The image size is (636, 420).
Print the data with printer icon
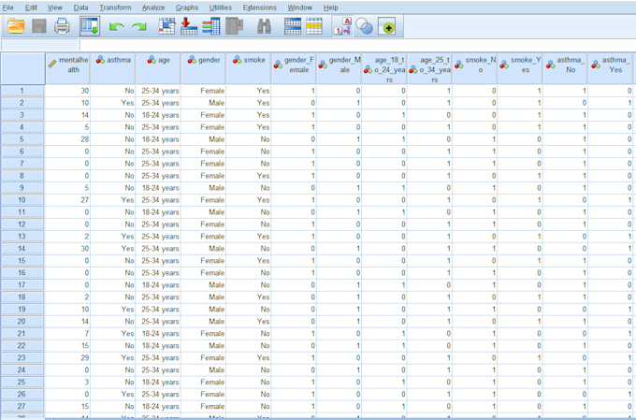coord(62,26)
